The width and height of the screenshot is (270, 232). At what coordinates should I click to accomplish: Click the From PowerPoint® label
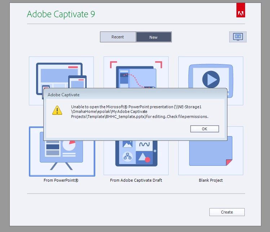pos(61,180)
